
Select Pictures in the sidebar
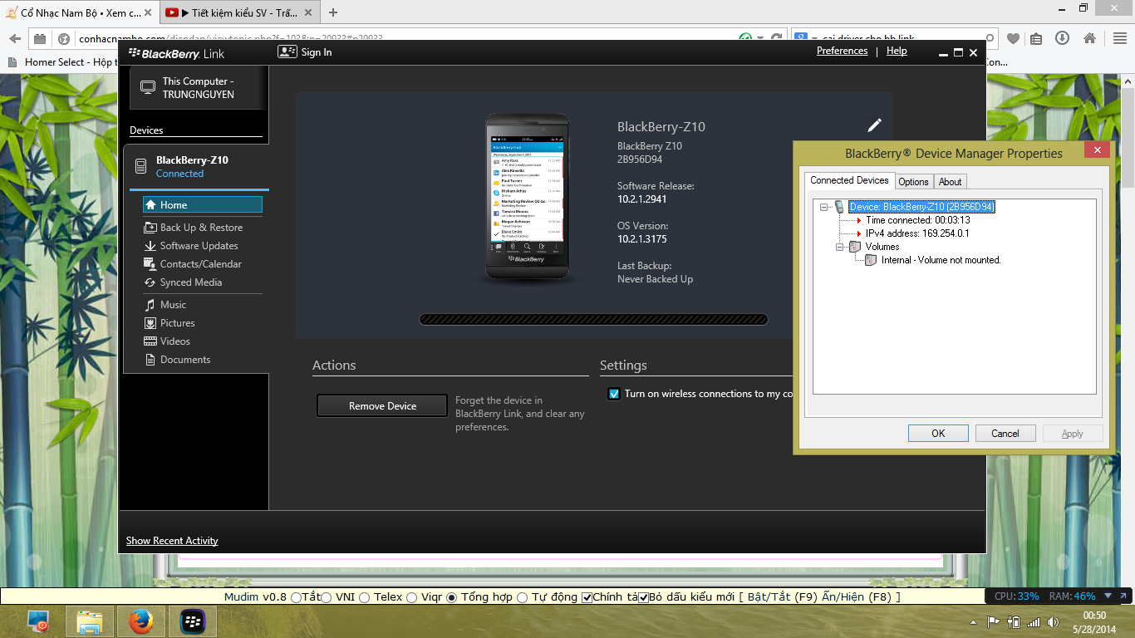coord(177,323)
